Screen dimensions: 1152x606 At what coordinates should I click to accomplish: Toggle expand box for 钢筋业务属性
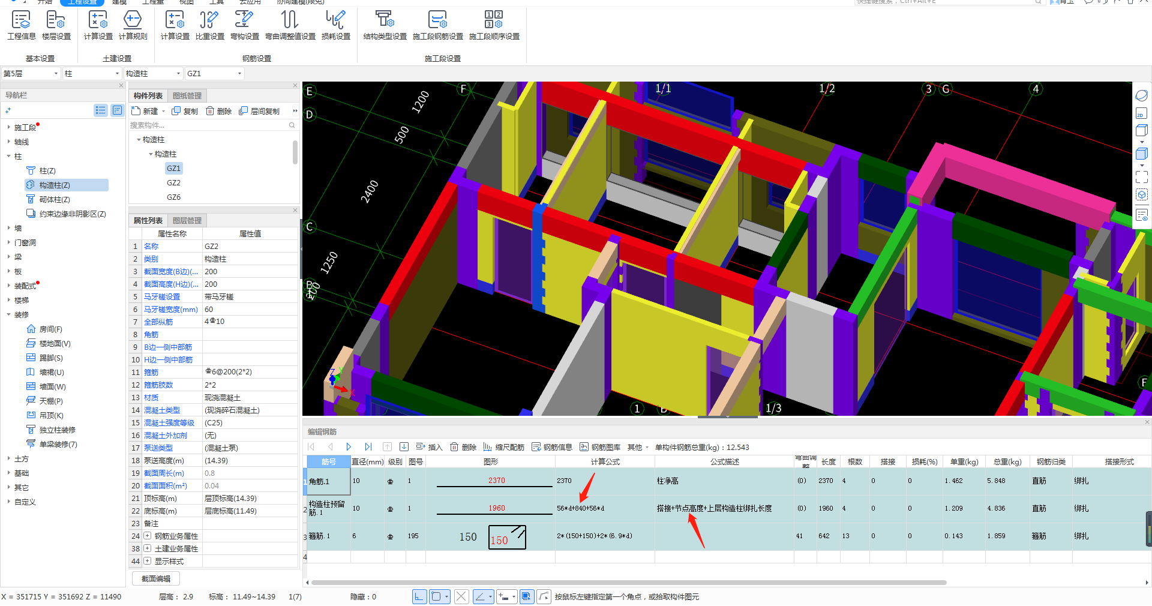[x=147, y=536]
